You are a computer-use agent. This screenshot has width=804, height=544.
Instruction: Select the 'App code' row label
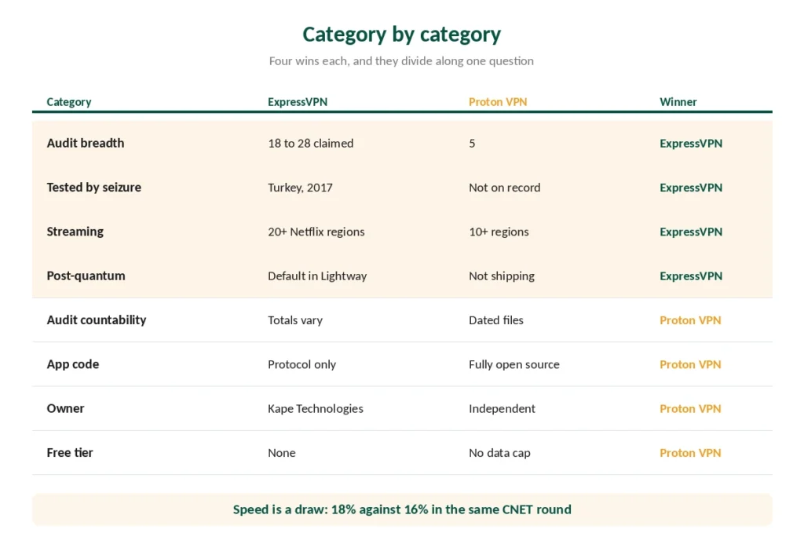73,364
